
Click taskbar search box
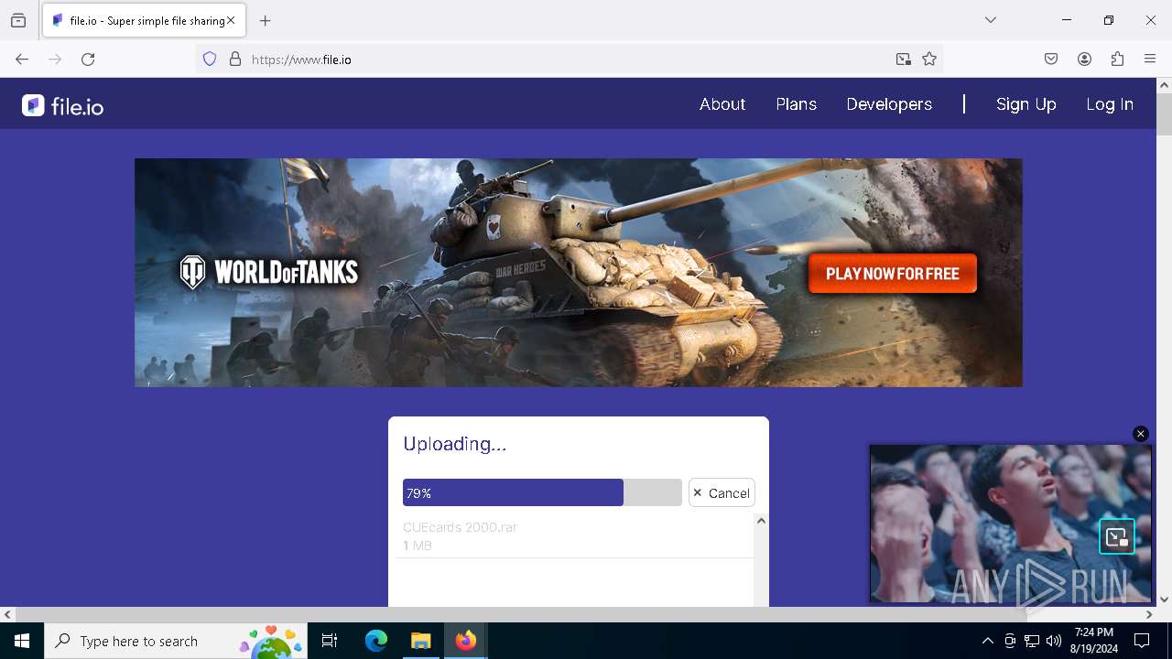[176, 641]
